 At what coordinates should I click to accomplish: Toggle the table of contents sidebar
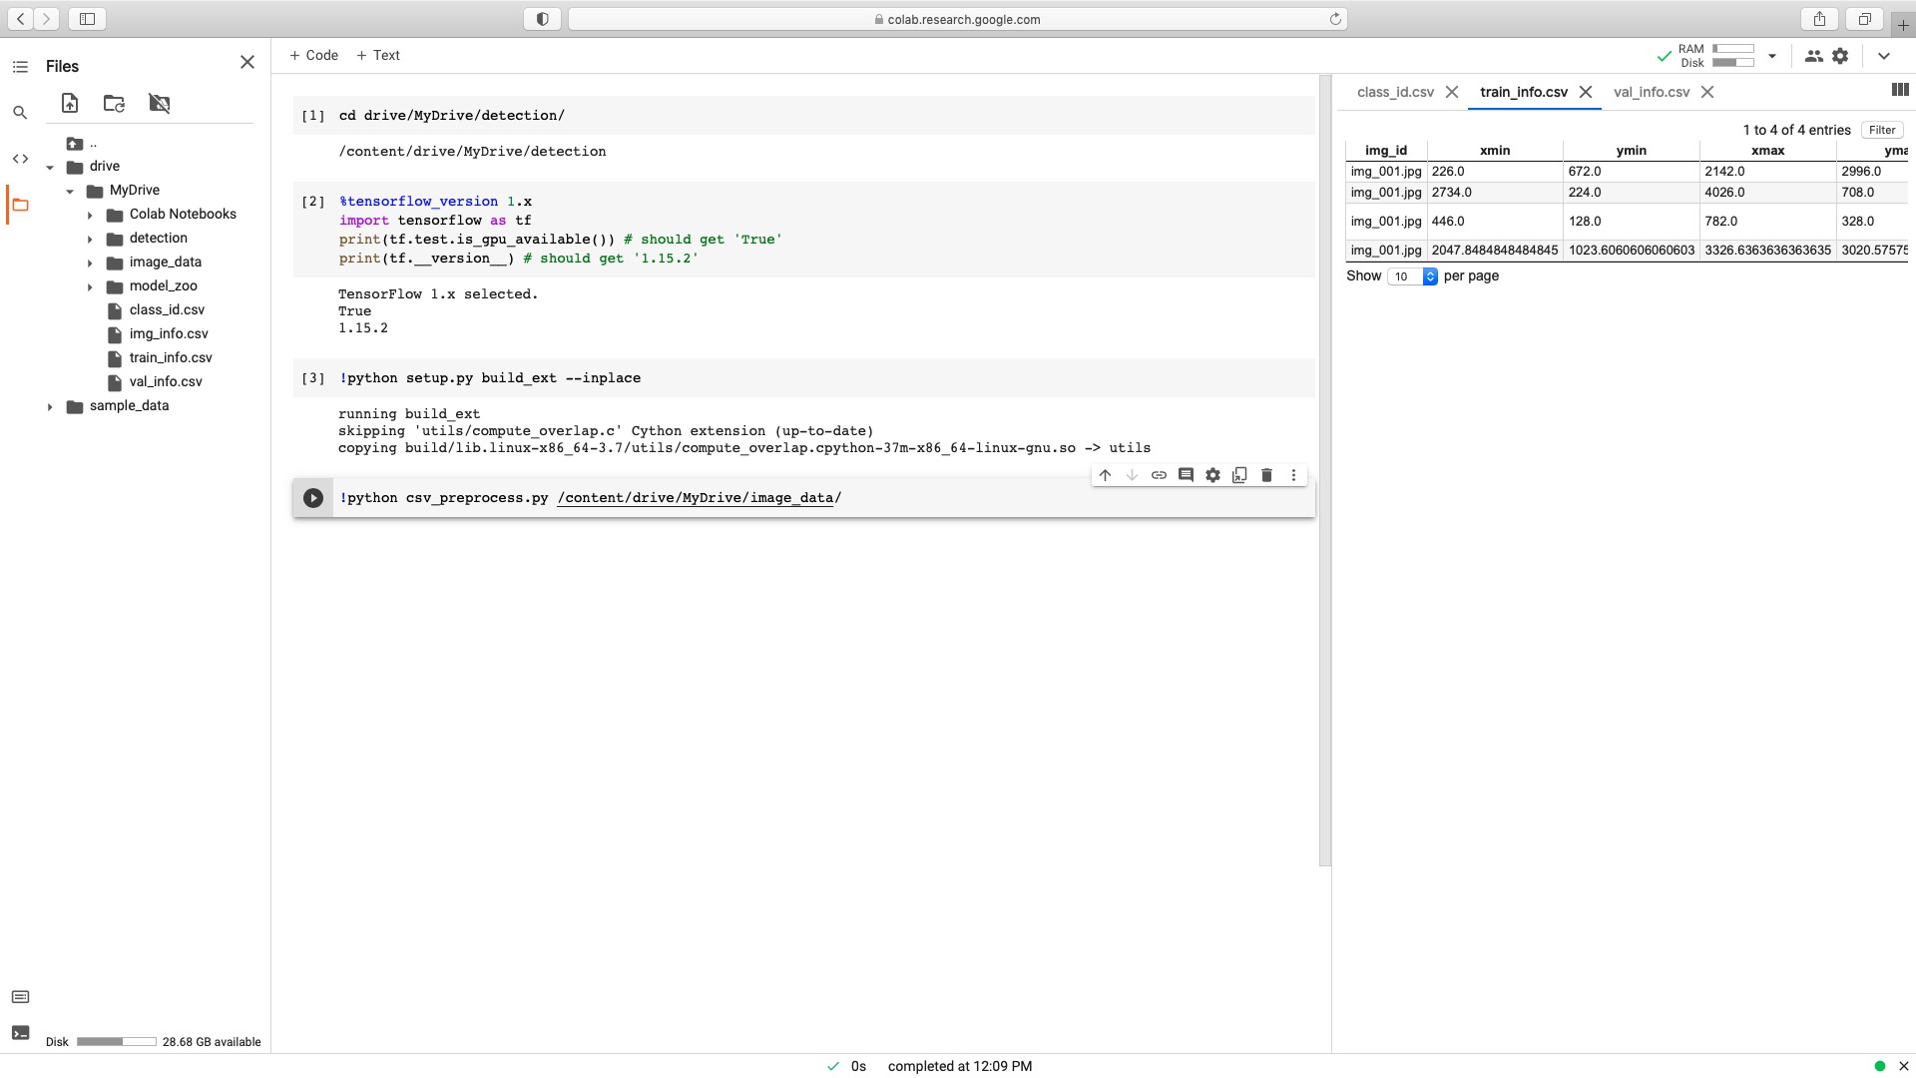pos(20,67)
